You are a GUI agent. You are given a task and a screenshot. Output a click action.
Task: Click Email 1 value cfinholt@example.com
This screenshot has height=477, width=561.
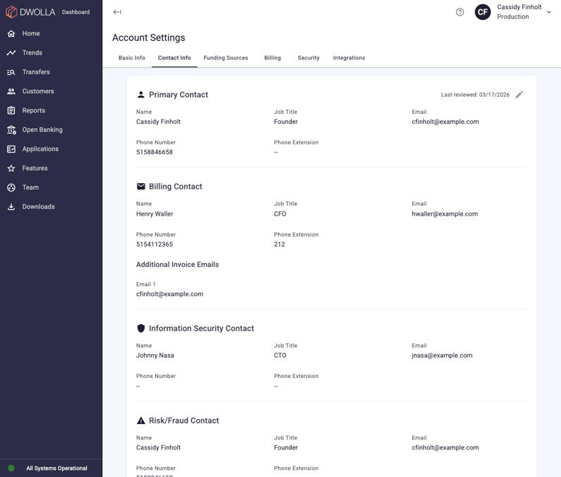(169, 294)
